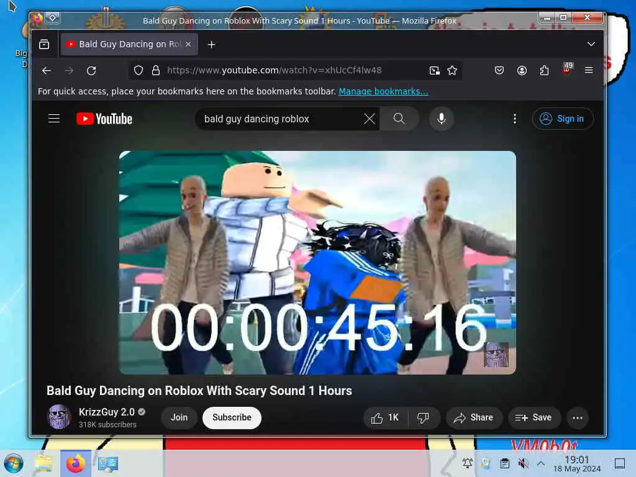Open YouTube settings three-dot menu

tap(515, 119)
